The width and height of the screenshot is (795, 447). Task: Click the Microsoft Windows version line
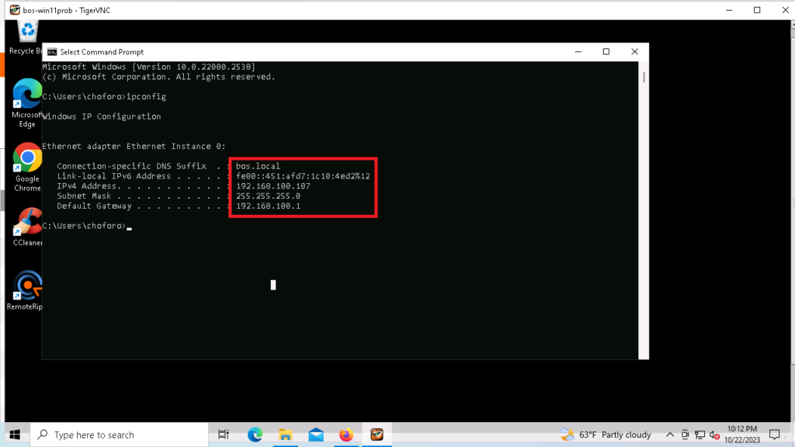click(x=149, y=67)
